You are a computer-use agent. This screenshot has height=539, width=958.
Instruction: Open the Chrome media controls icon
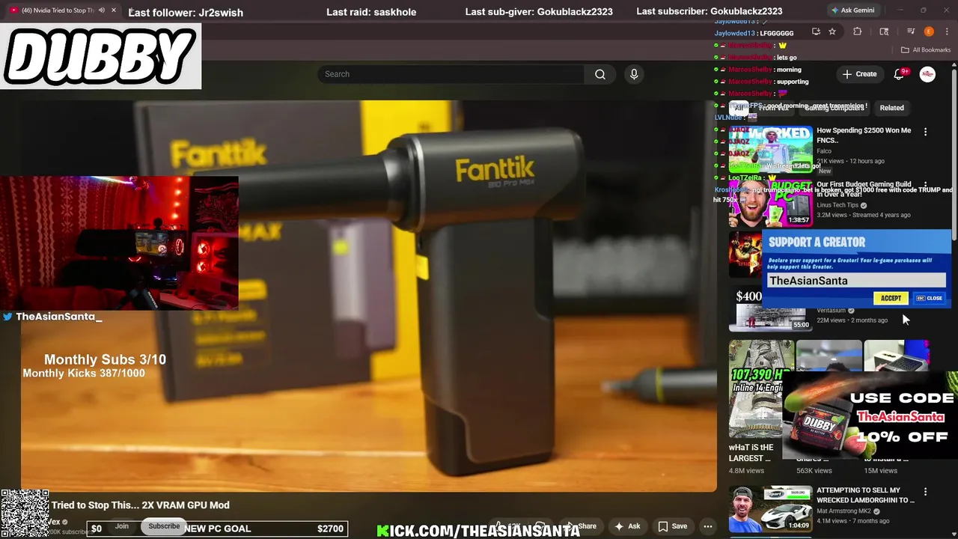click(x=911, y=31)
